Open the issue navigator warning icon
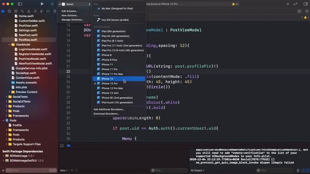 point(29,11)
